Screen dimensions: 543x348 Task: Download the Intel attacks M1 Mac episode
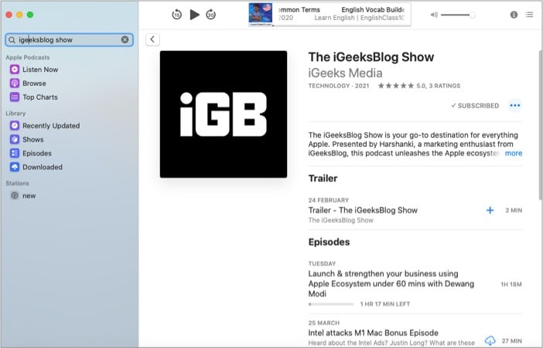[490, 341]
